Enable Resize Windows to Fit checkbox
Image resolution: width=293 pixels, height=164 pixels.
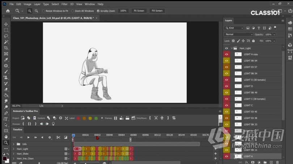coord(43,11)
